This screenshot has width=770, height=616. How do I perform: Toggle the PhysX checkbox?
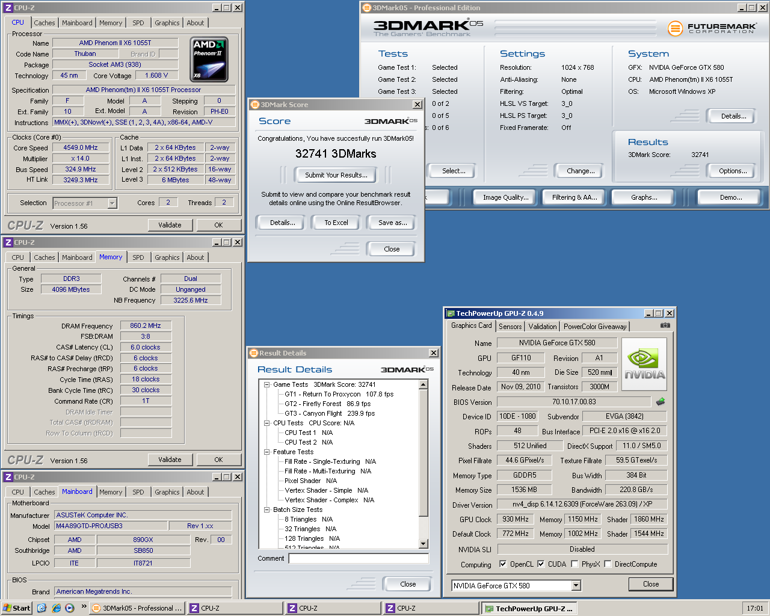[x=574, y=564]
